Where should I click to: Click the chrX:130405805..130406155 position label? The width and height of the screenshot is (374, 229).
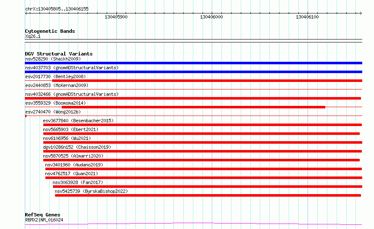tap(57, 9)
